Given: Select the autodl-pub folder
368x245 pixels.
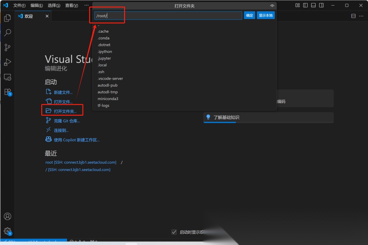Looking at the screenshot, I should tap(184, 85).
